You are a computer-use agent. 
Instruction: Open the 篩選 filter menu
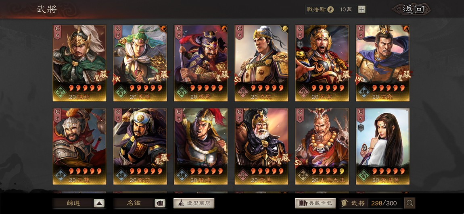[x=73, y=203]
